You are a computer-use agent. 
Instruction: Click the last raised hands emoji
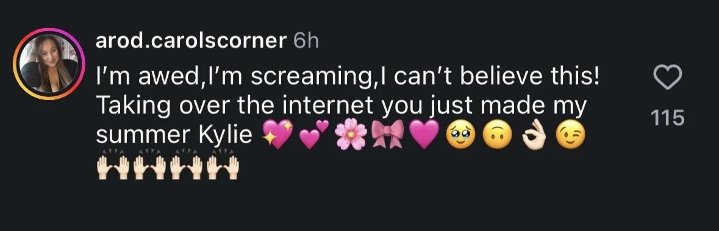[x=223, y=165]
